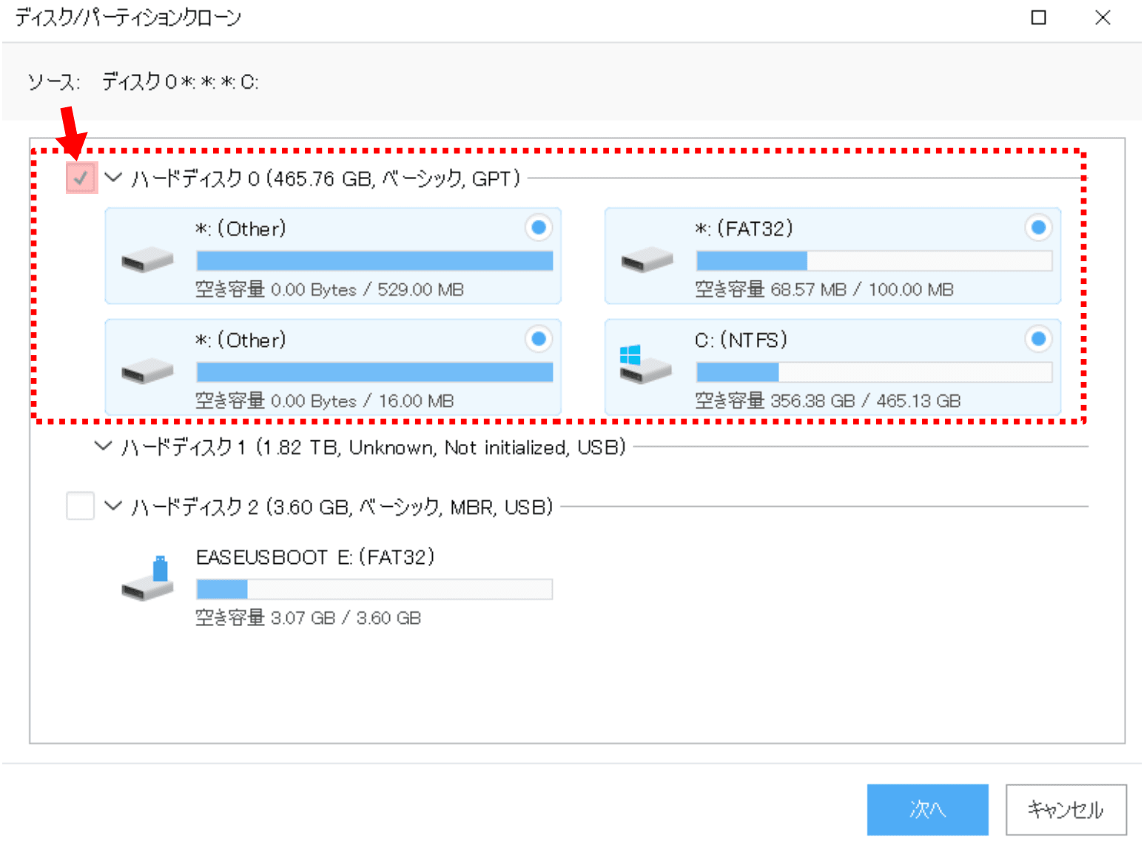The height and width of the screenshot is (851, 1144).
Task: Expand the ハードディスク 1 chevron
Action: coord(103,446)
